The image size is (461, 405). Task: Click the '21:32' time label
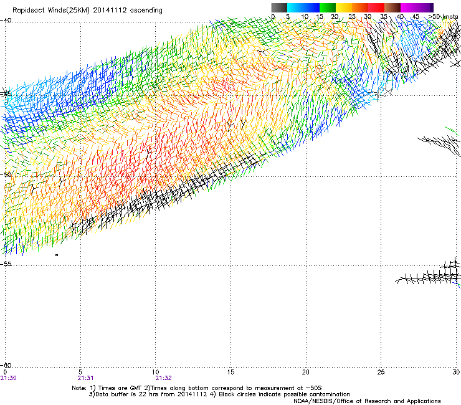tap(163, 378)
